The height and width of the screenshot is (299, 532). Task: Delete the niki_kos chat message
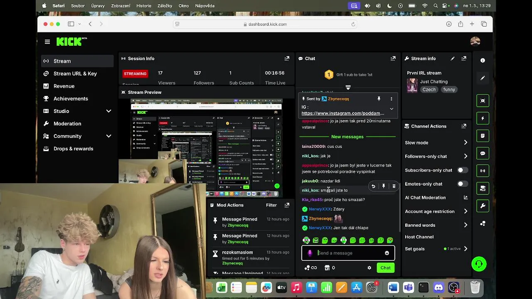[394, 186]
